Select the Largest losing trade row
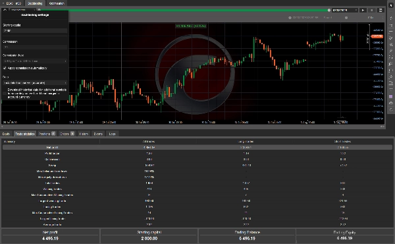The width and height of the screenshot is (395, 244). point(197,219)
